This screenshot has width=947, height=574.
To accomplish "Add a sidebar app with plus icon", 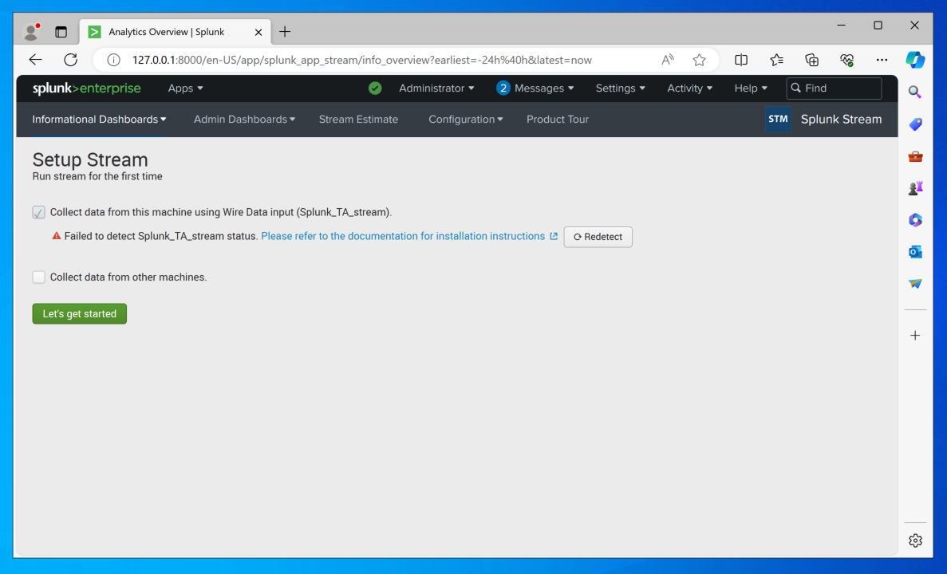I will pos(915,335).
